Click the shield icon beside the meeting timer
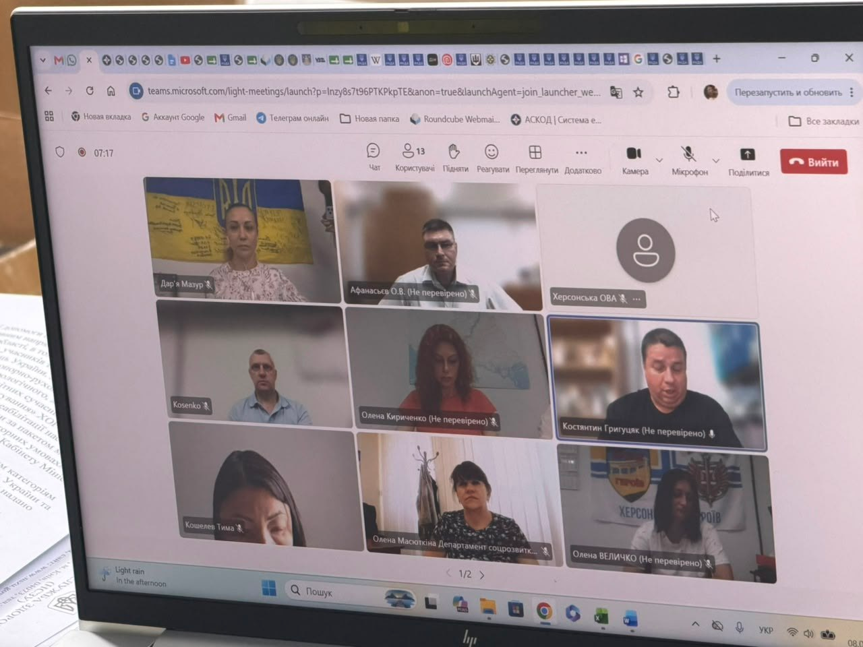The height and width of the screenshot is (647, 863). click(60, 152)
